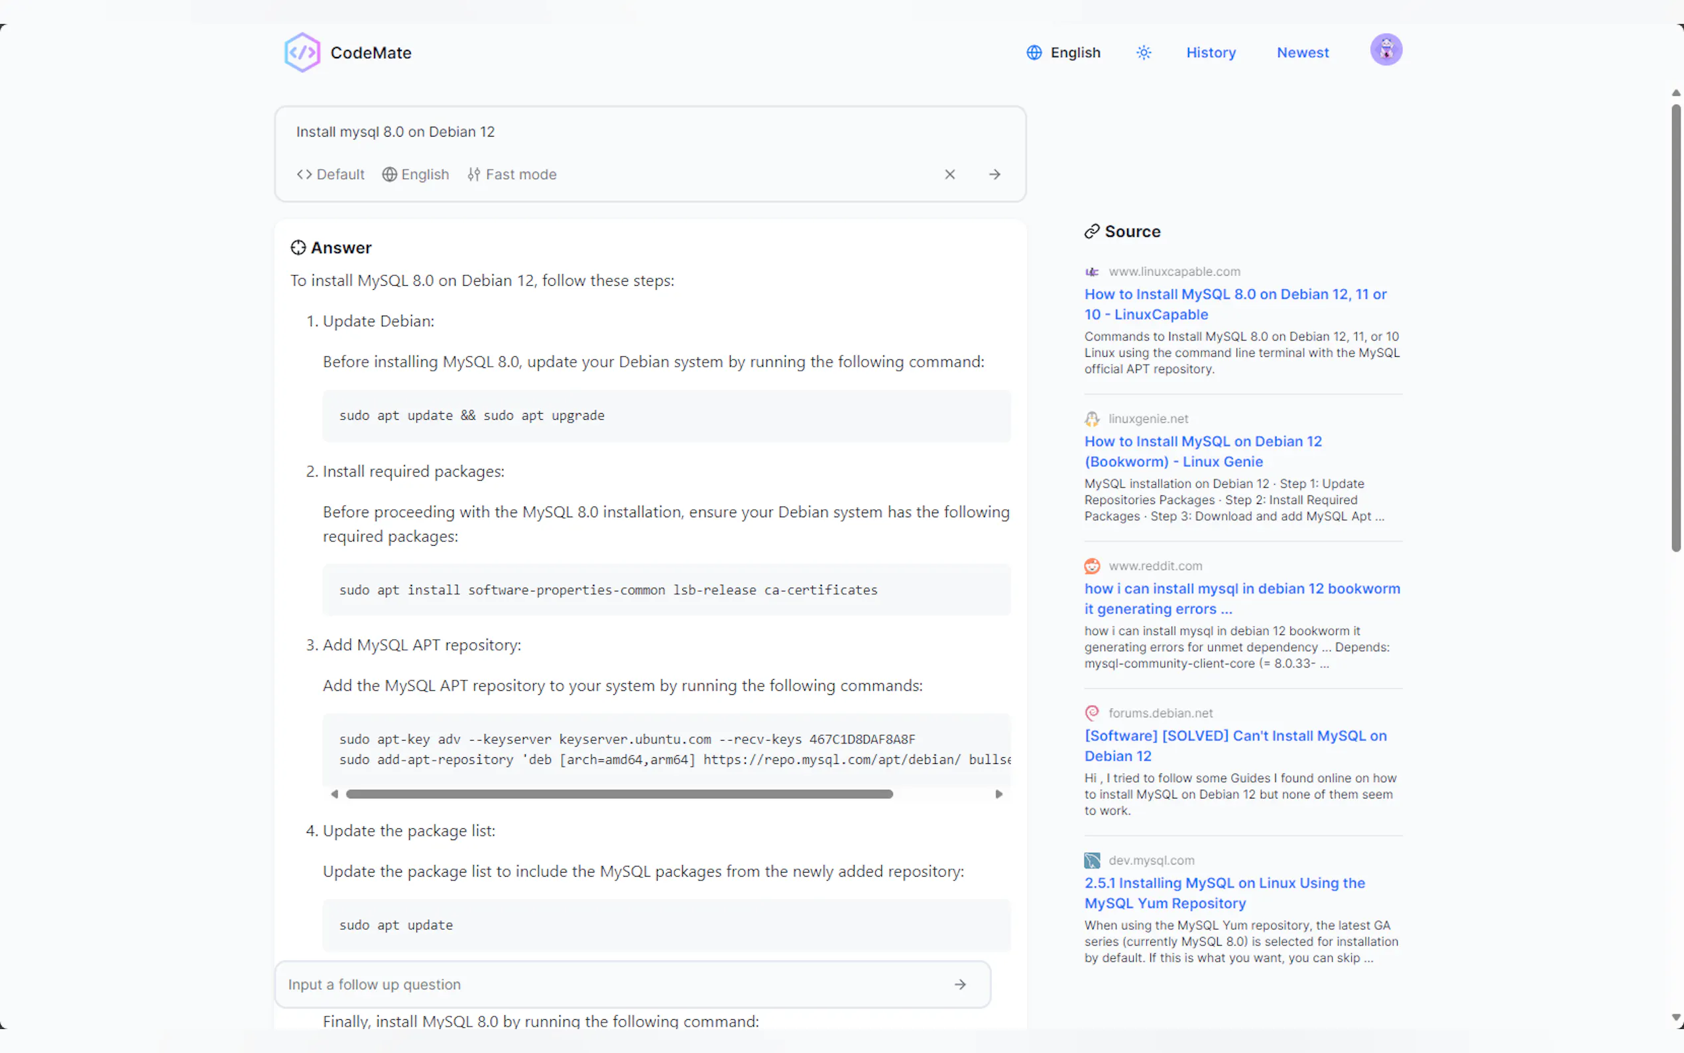The width and height of the screenshot is (1684, 1053).
Task: Click the reddit favicon in sources
Action: 1091,566
